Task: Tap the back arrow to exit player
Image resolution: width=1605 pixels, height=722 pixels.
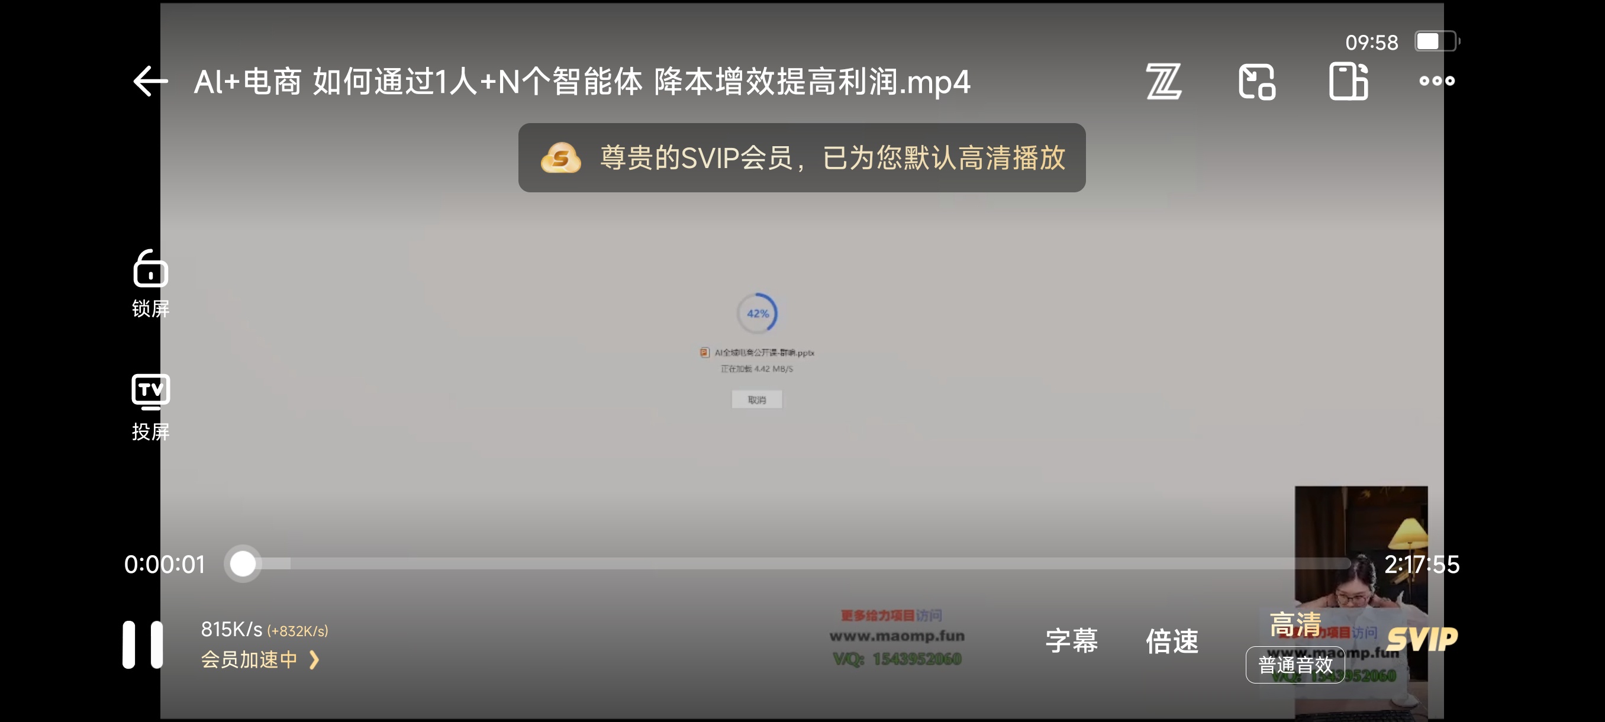Action: pos(150,81)
